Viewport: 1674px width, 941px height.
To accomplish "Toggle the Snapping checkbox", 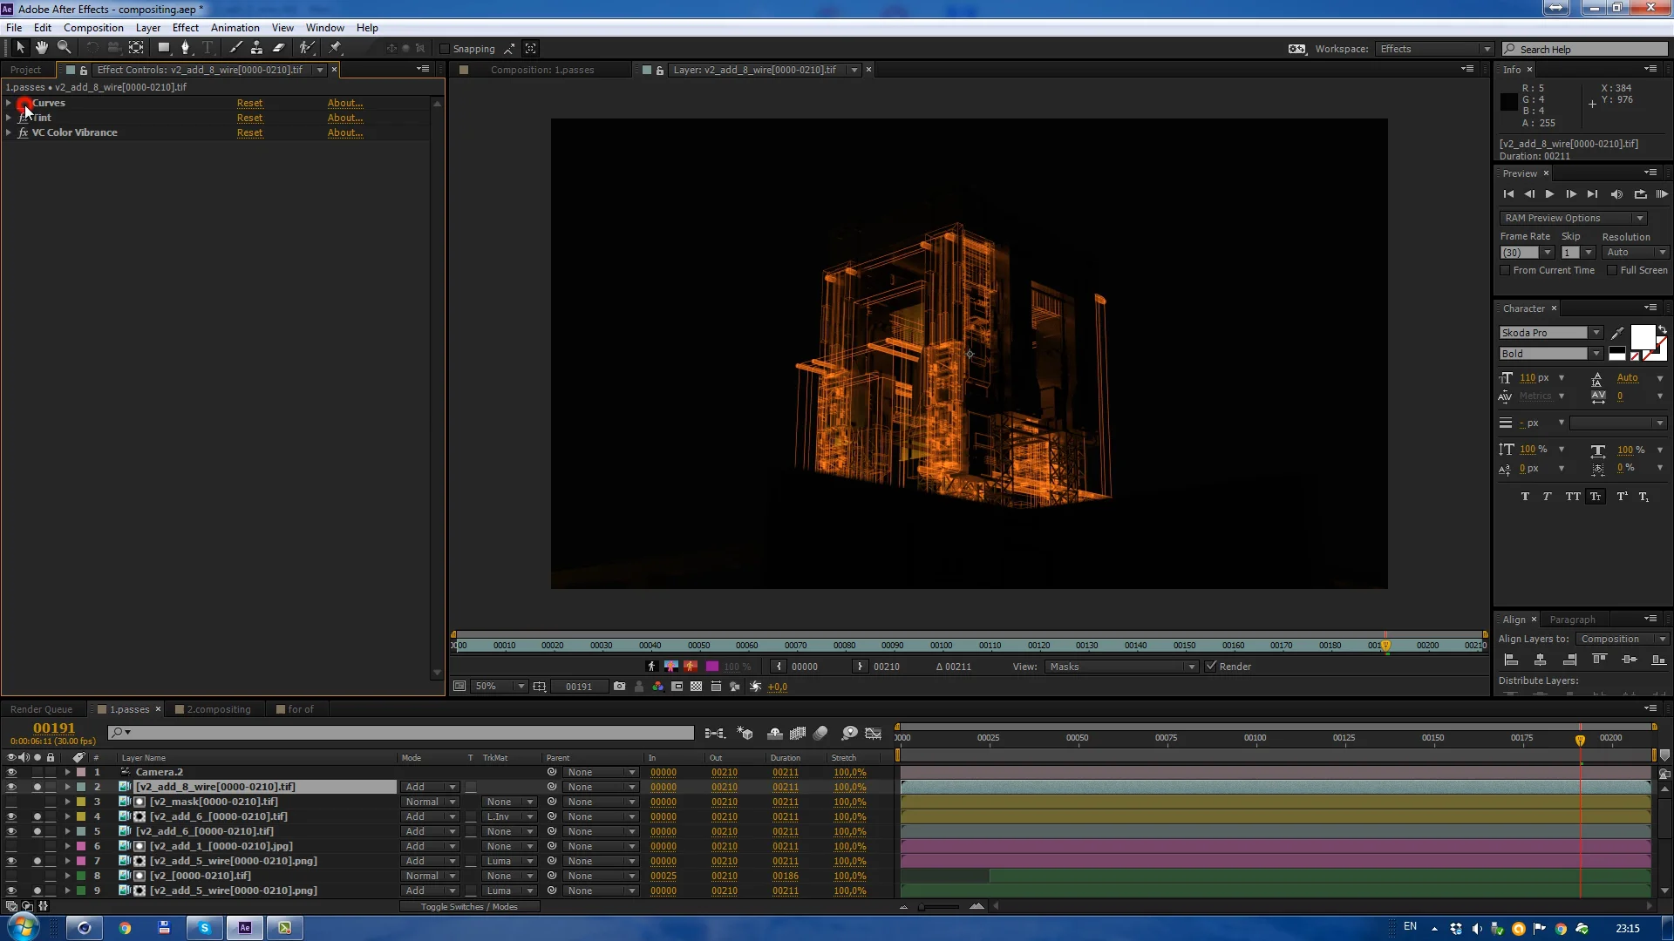I will 445,49.
